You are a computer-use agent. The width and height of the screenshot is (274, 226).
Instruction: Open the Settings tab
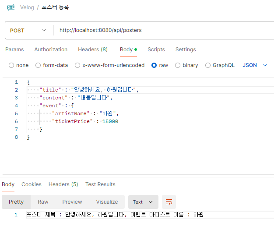coord(186,49)
